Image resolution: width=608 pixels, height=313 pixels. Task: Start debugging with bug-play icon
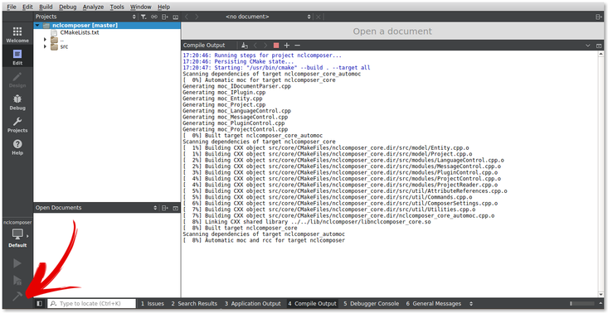tap(17, 280)
